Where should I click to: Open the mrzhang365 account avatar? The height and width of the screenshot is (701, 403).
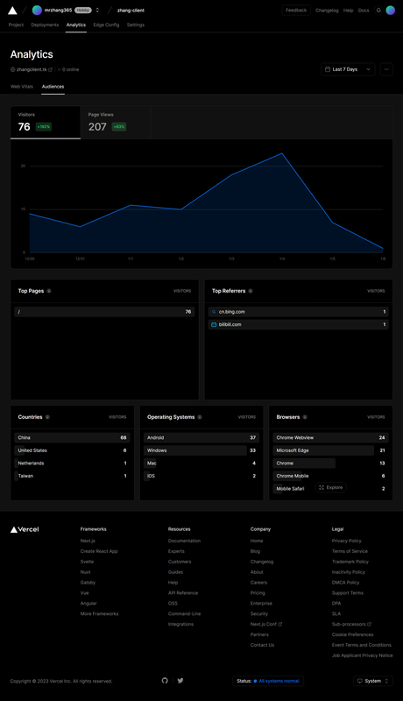click(x=37, y=11)
